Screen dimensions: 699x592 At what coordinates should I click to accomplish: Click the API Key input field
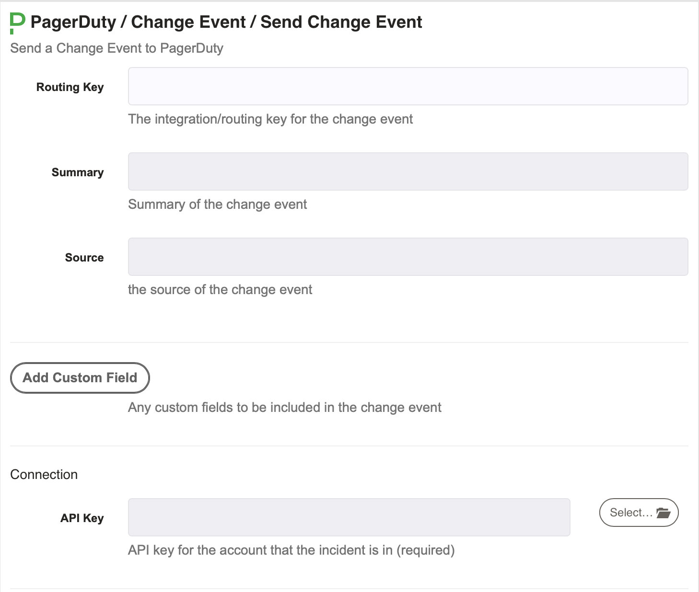coord(349,517)
